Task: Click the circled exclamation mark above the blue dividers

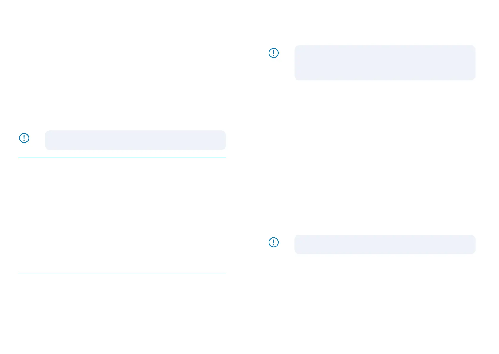Action: (24, 138)
